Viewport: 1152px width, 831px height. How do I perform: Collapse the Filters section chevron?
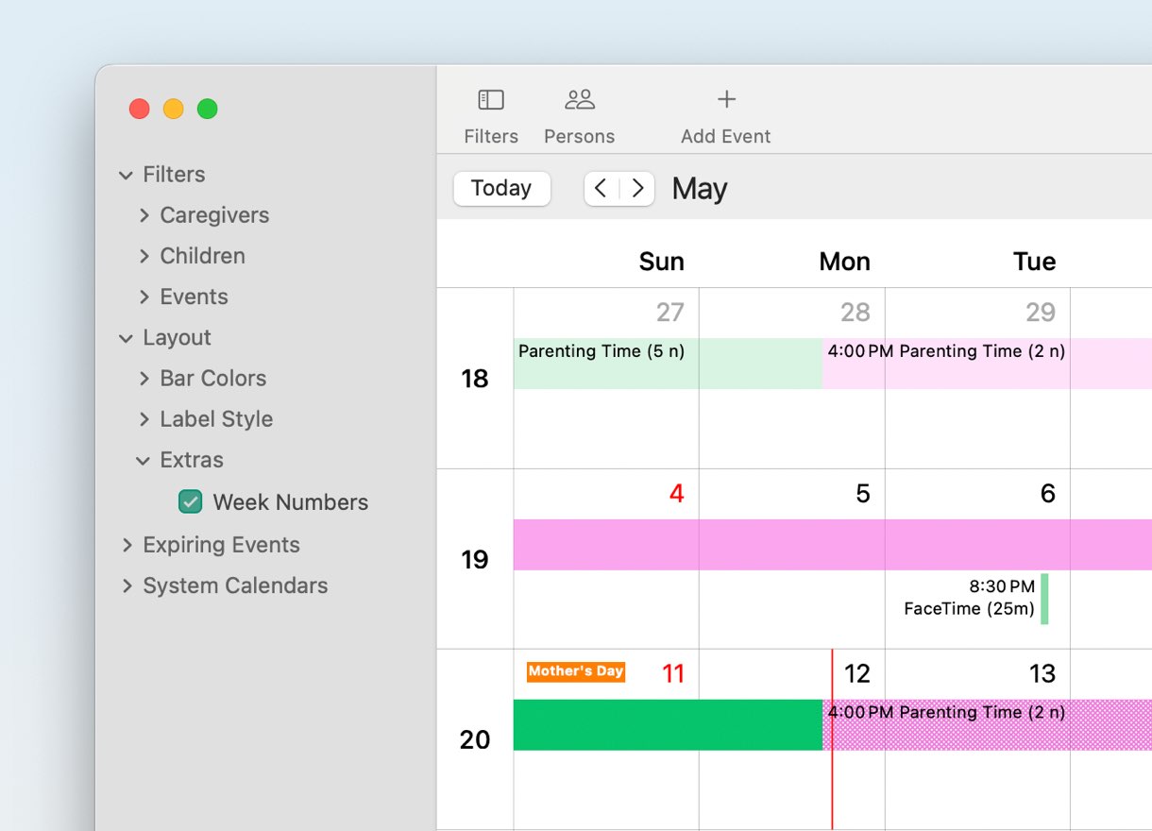pos(126,175)
